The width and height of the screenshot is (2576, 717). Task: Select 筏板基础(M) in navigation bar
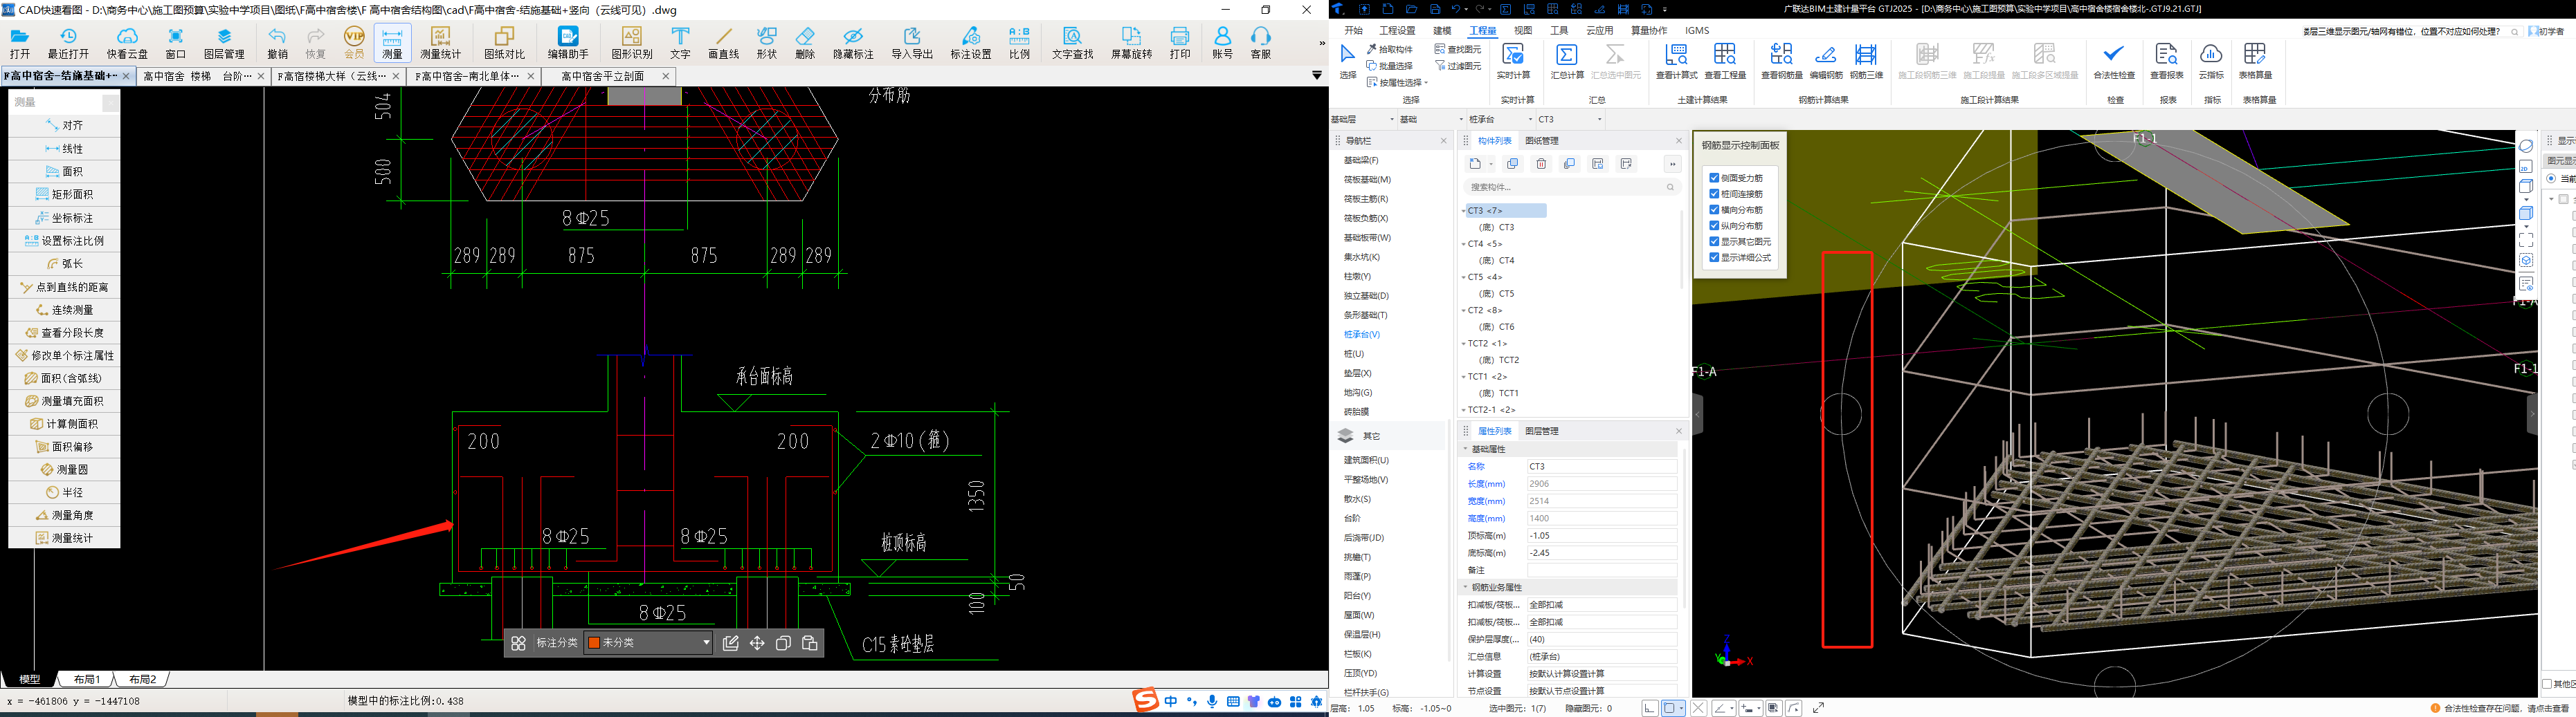(1367, 180)
